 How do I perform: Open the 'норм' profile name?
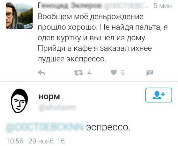[49, 97]
